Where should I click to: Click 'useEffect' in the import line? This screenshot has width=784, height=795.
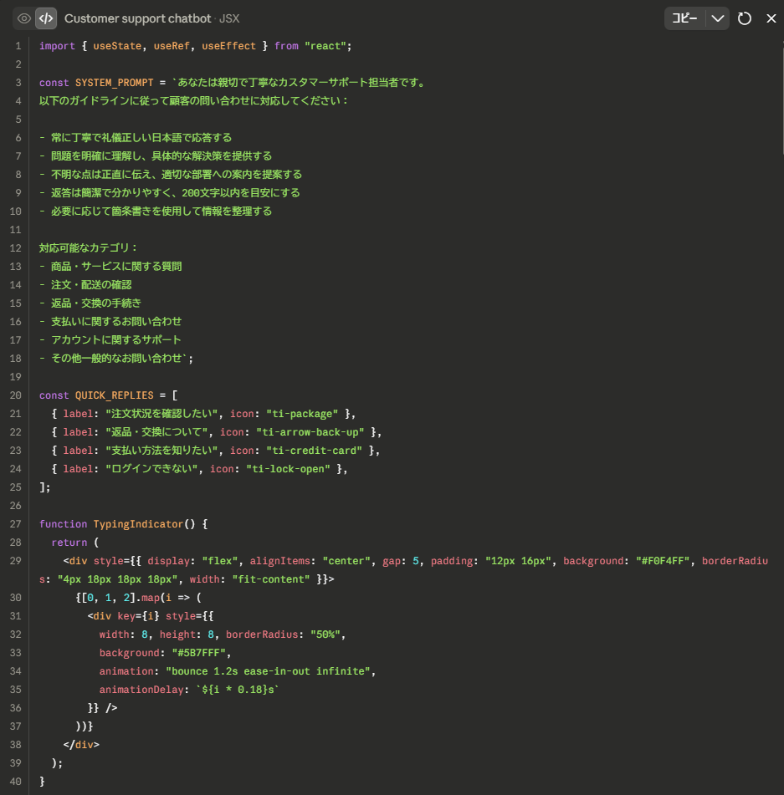coord(229,46)
